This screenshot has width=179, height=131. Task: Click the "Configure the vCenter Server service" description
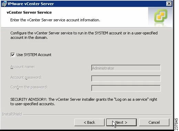point(84,35)
